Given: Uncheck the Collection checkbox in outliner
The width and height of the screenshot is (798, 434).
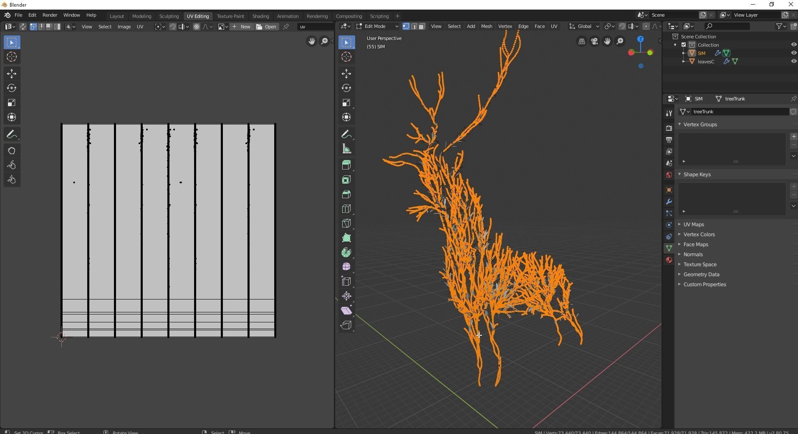Looking at the screenshot, I should (684, 45).
